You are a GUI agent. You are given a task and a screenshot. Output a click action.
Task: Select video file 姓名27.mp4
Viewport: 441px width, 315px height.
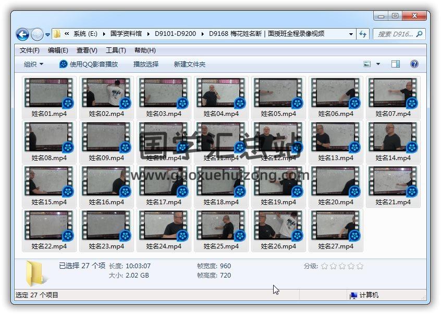[336, 230]
